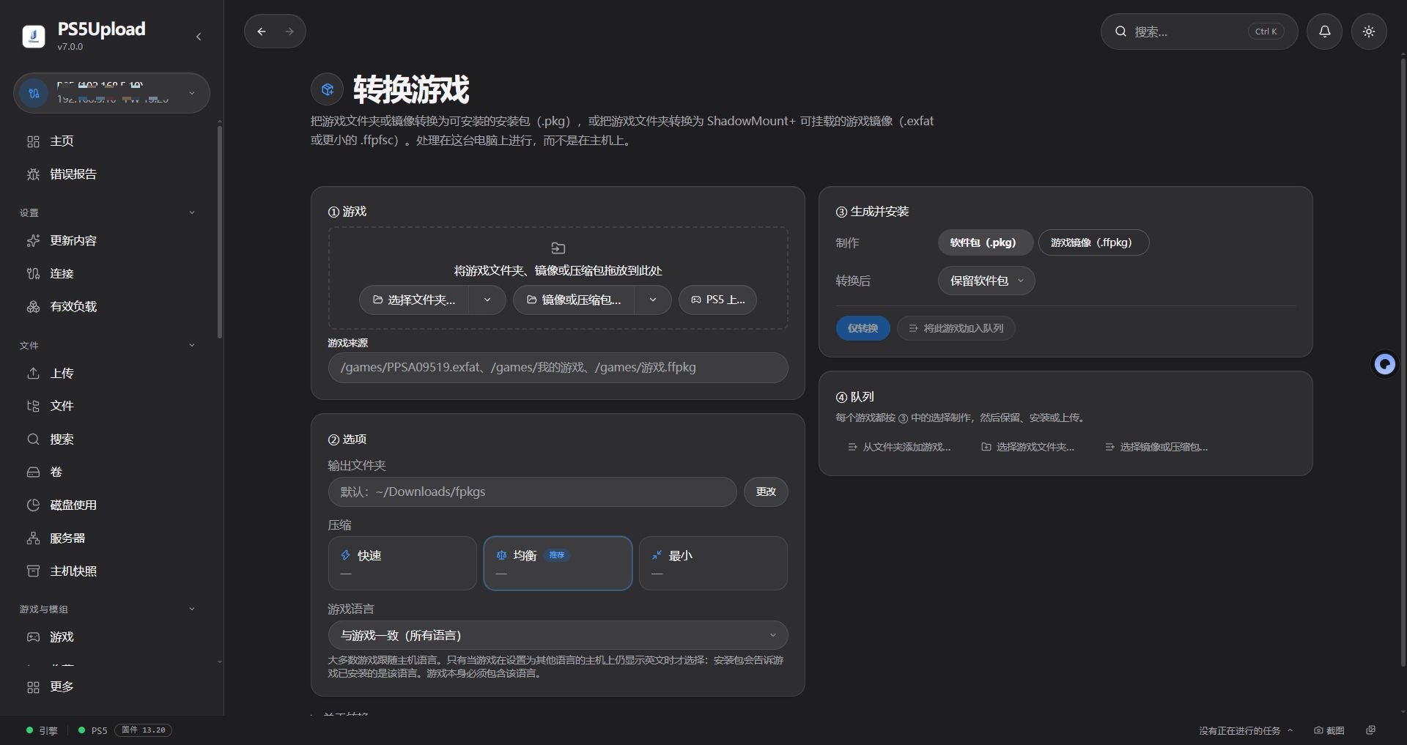
Task: Choose 快速 compression option
Action: click(x=402, y=563)
